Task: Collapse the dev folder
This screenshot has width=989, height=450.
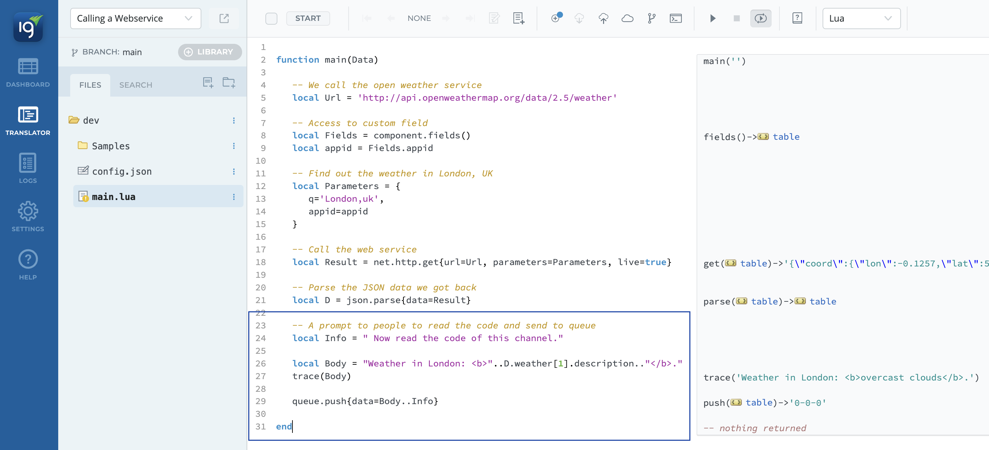Action: click(74, 120)
